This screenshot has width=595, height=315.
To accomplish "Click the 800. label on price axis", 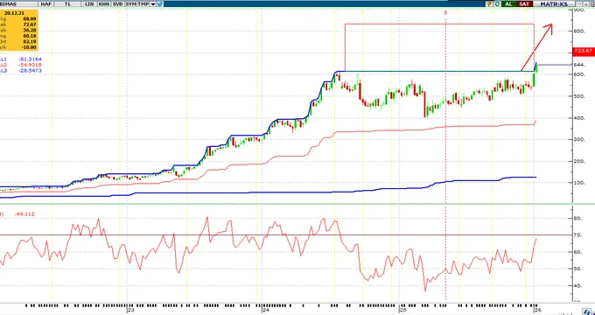I will click(x=578, y=31).
